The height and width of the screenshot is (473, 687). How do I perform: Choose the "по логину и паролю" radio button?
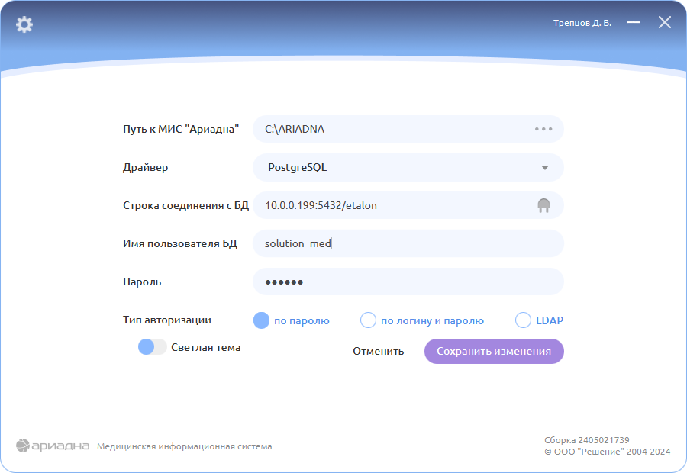pyautogui.click(x=368, y=320)
